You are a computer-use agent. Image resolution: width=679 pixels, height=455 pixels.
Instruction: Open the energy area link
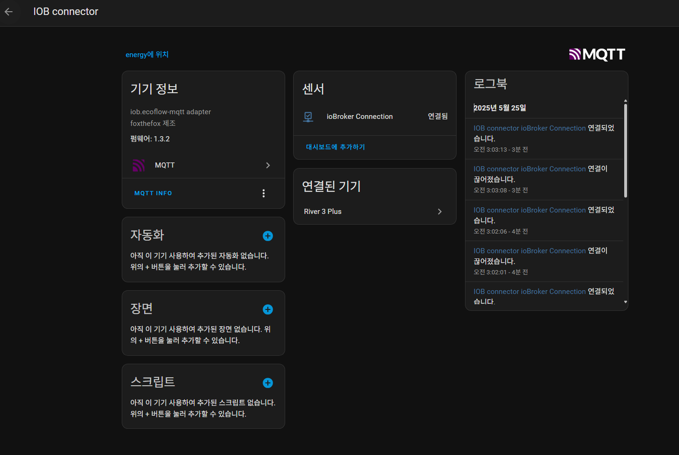click(147, 55)
